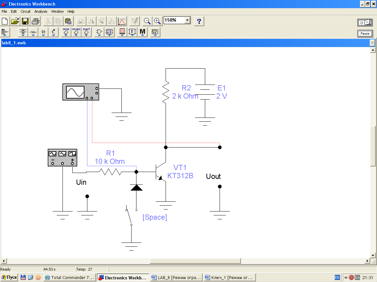Open the Window menu
Image resolution: width=377 pixels, height=282 pixels.
tap(58, 11)
